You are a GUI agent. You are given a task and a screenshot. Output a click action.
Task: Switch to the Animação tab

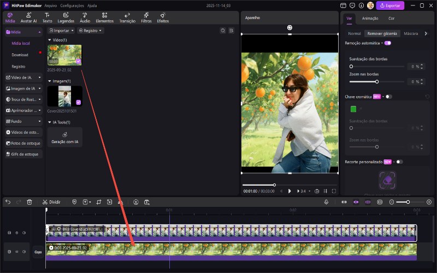[x=370, y=19]
